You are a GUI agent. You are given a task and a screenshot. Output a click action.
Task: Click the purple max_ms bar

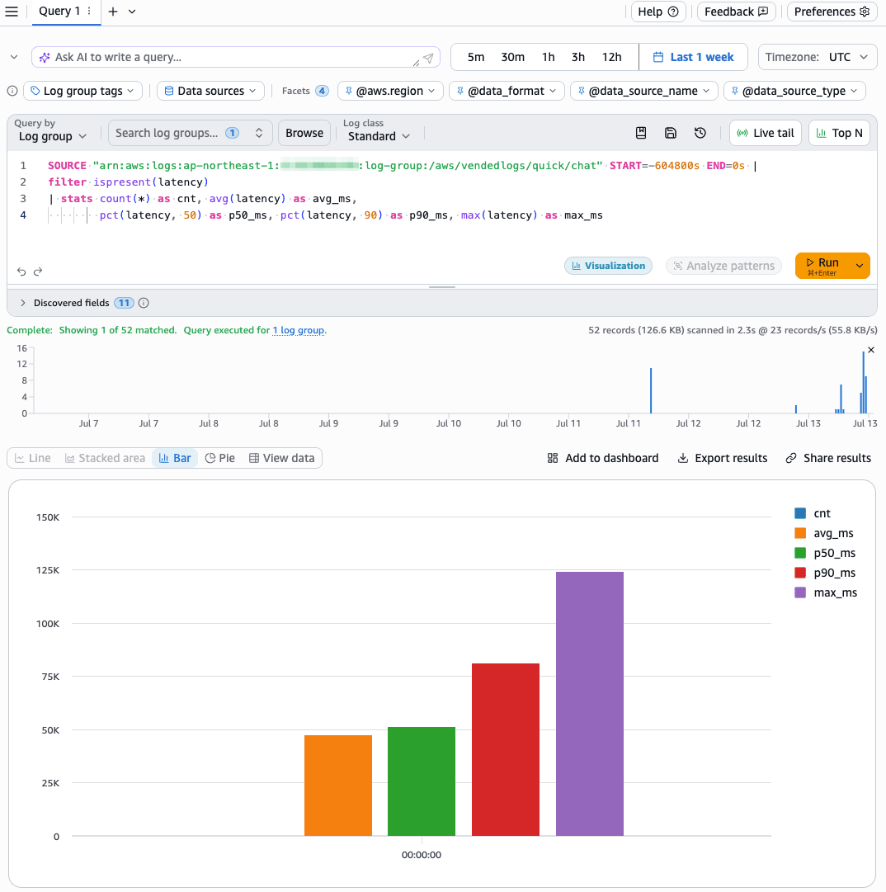pos(590,704)
